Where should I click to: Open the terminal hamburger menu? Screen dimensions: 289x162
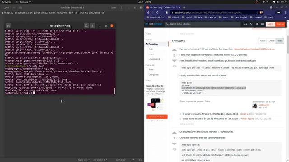click(93, 26)
